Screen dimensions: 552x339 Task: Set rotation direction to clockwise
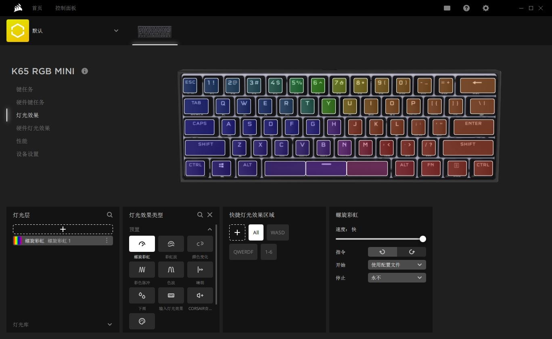click(412, 252)
